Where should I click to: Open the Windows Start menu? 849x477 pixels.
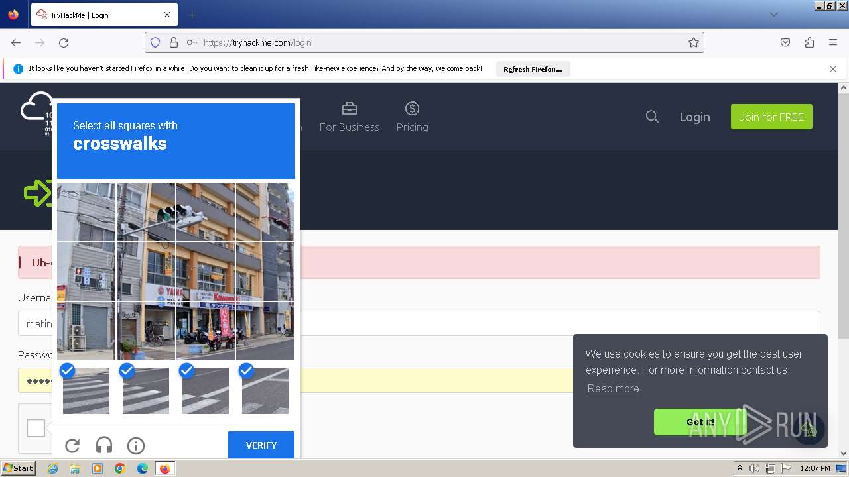point(18,468)
